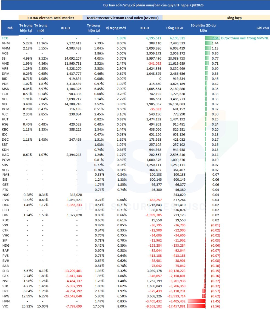Click the Mã column header

tap(10, 28)
